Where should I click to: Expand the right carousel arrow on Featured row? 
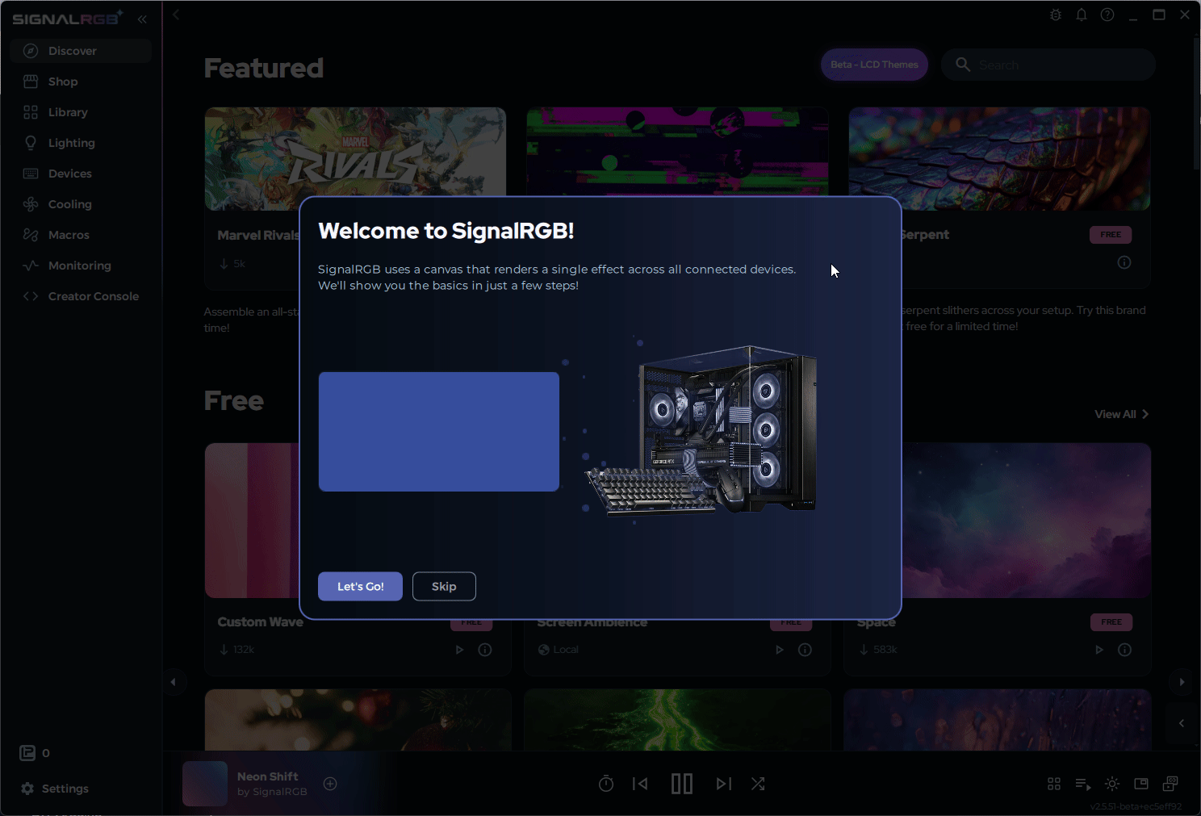1181,681
